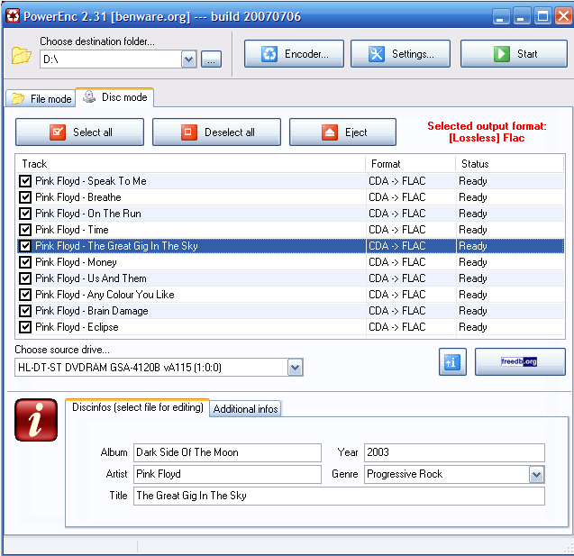
Task: Click the large red info icon
Action: pyautogui.click(x=36, y=419)
